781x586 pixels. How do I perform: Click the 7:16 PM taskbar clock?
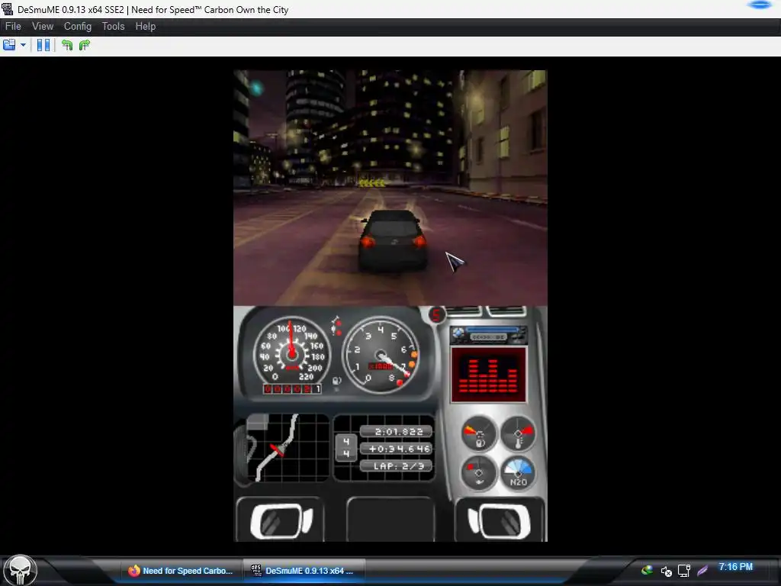tap(735, 567)
